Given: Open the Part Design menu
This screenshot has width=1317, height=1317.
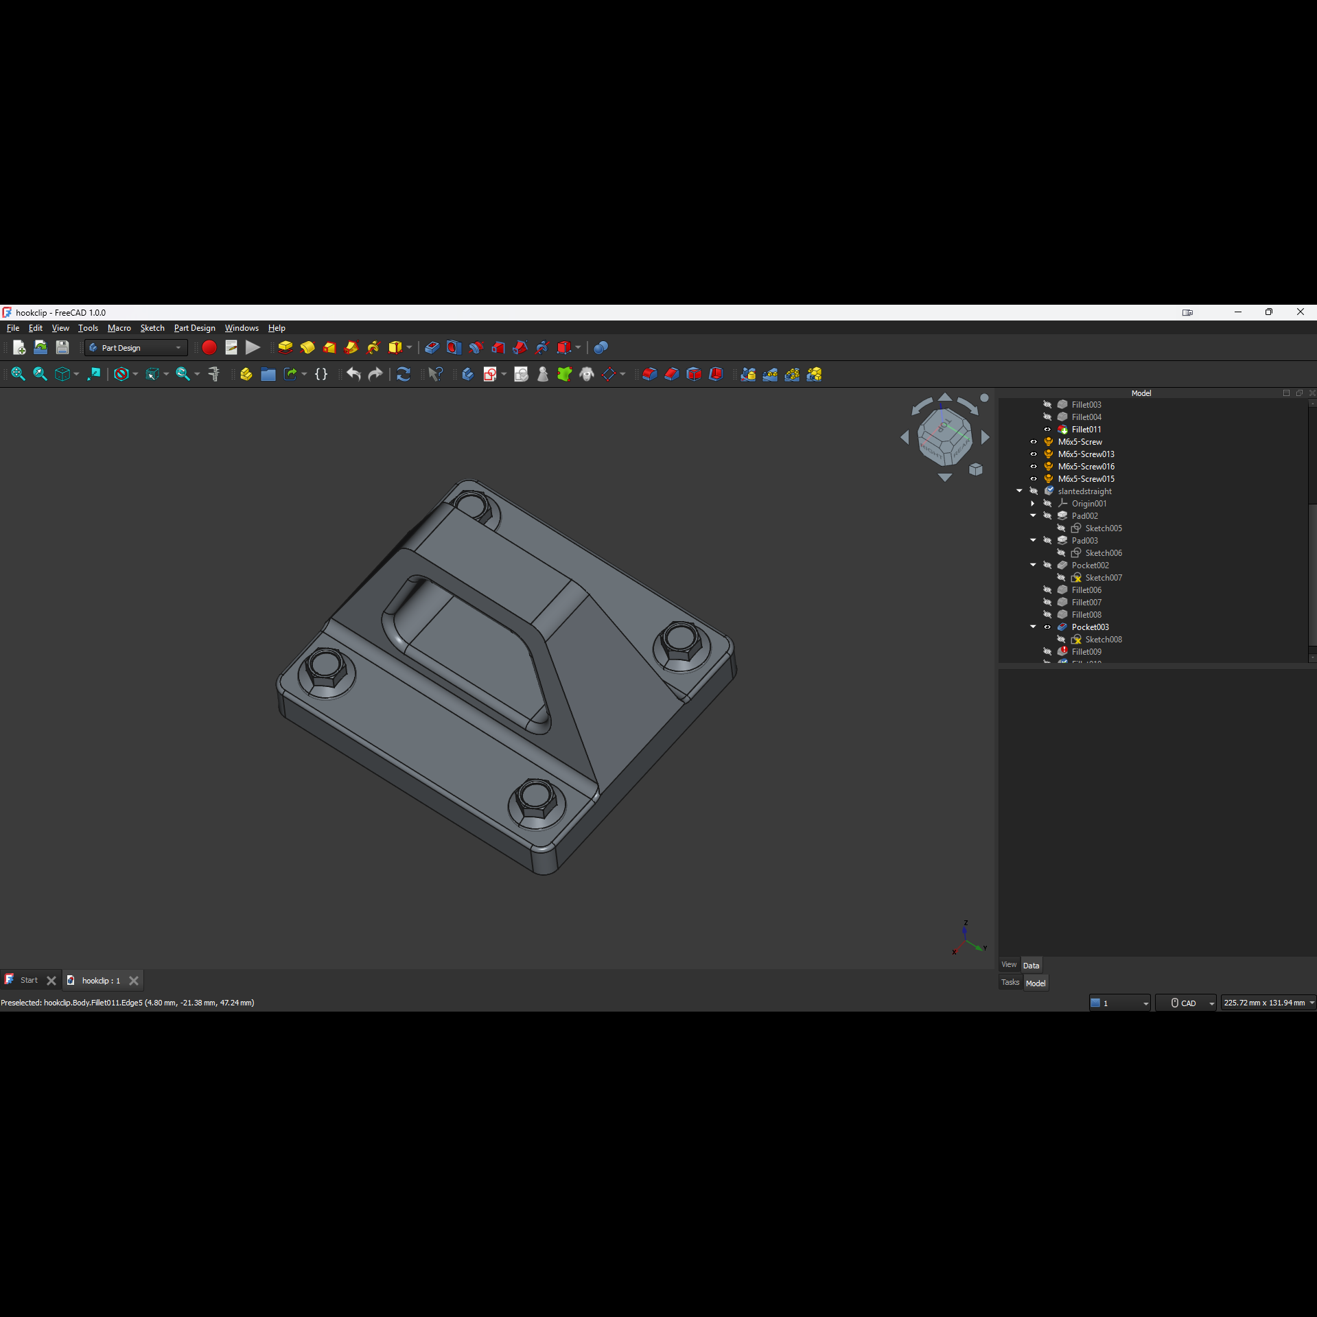Looking at the screenshot, I should click(x=195, y=328).
